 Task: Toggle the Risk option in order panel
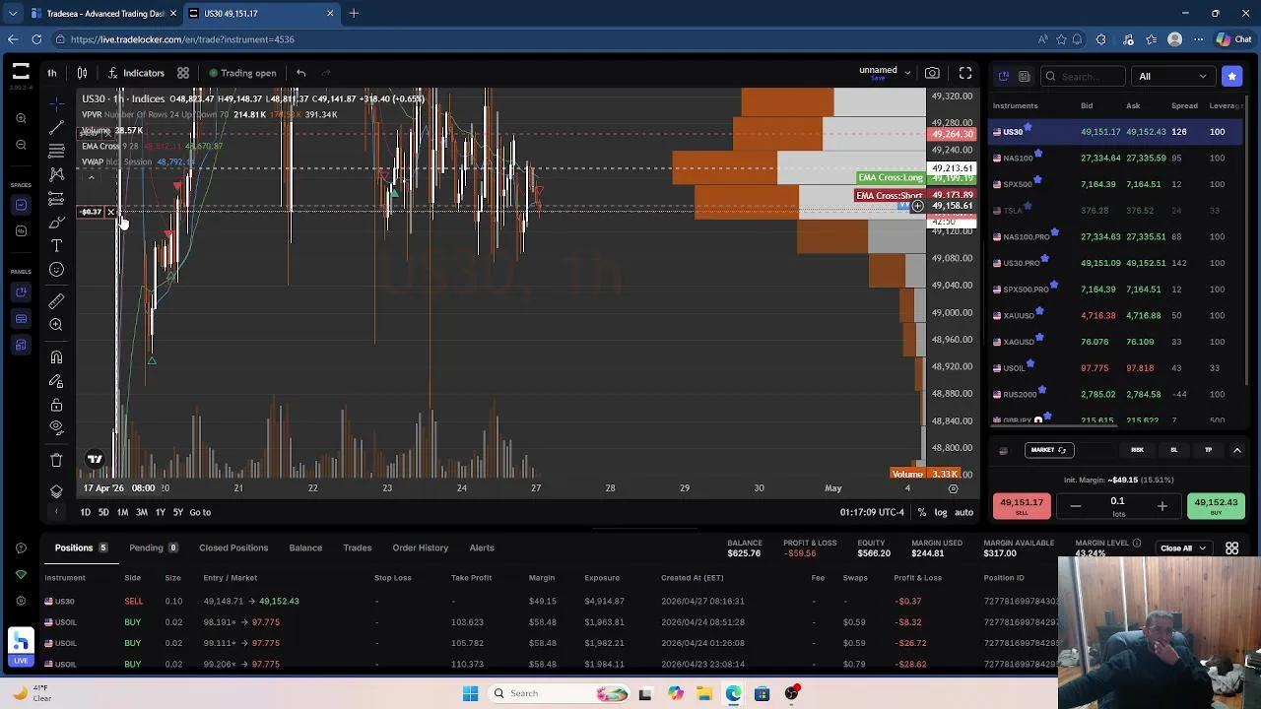[x=1137, y=450]
